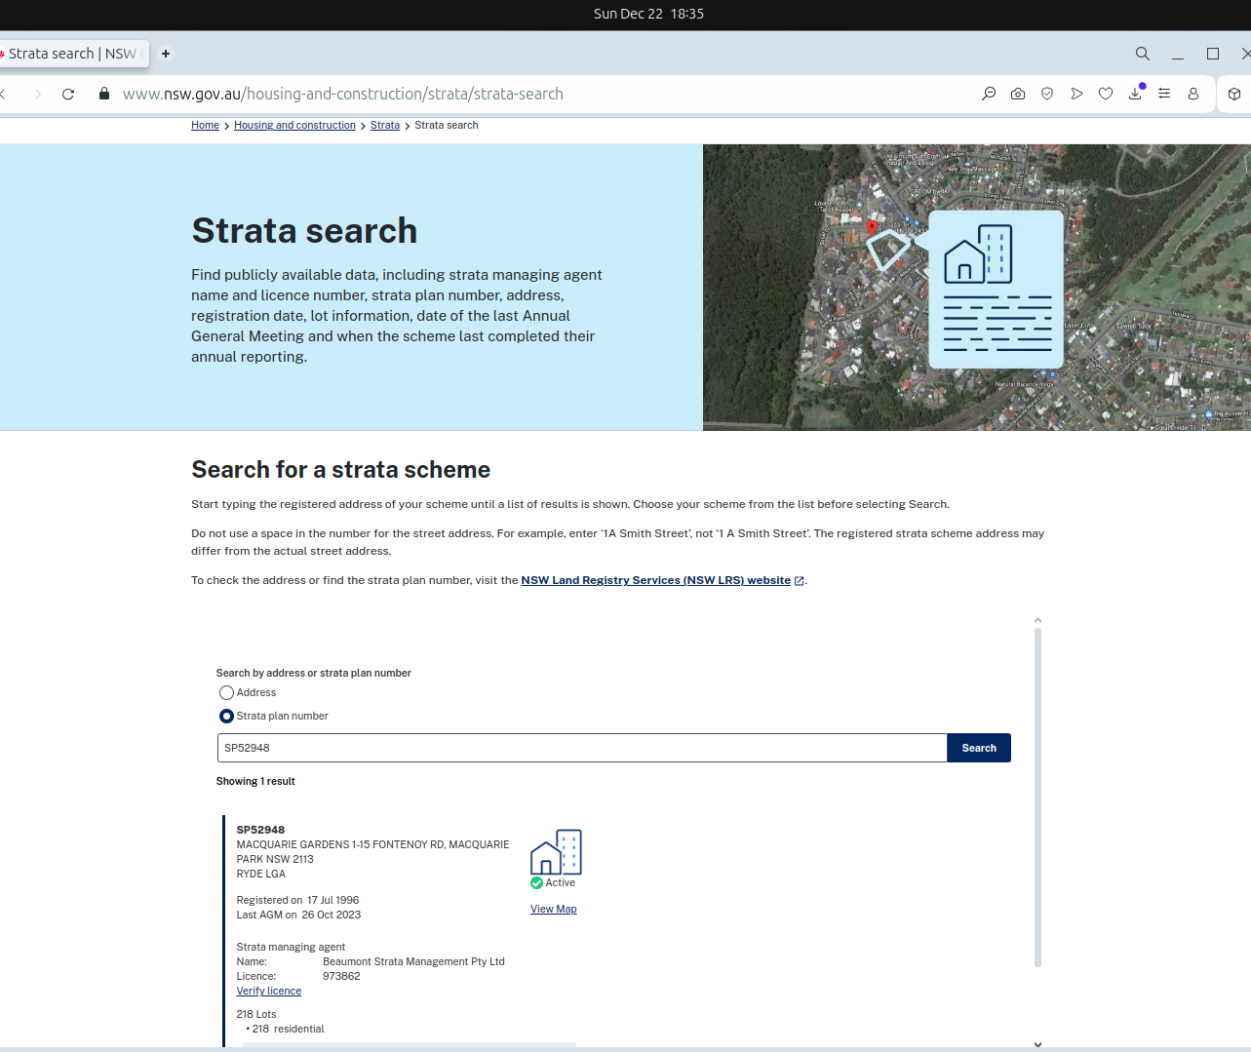Open the View Map link

tap(553, 909)
